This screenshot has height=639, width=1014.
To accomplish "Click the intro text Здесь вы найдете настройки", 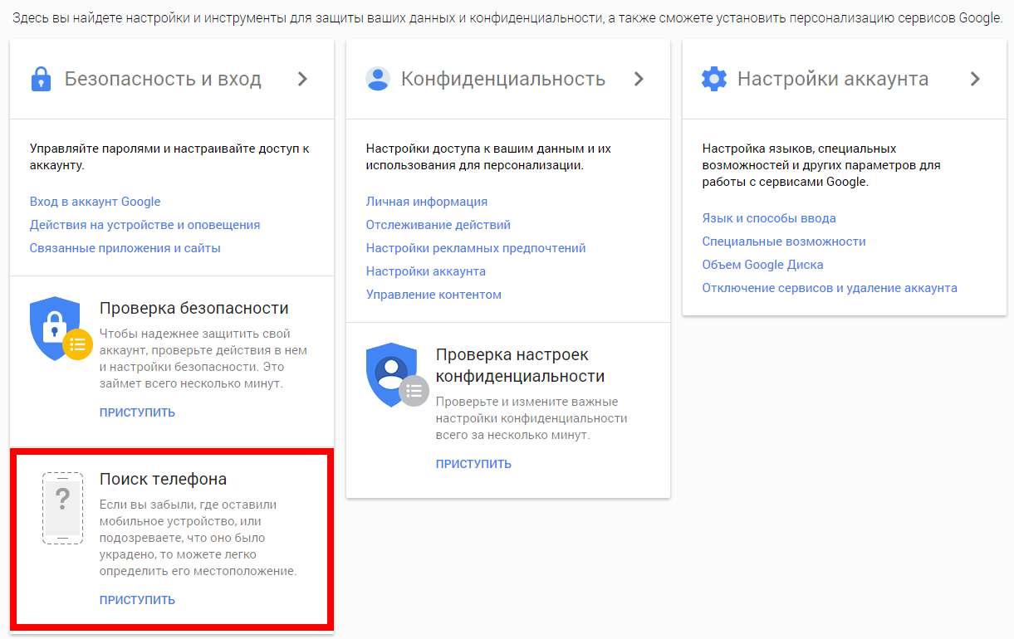I will pos(507,18).
